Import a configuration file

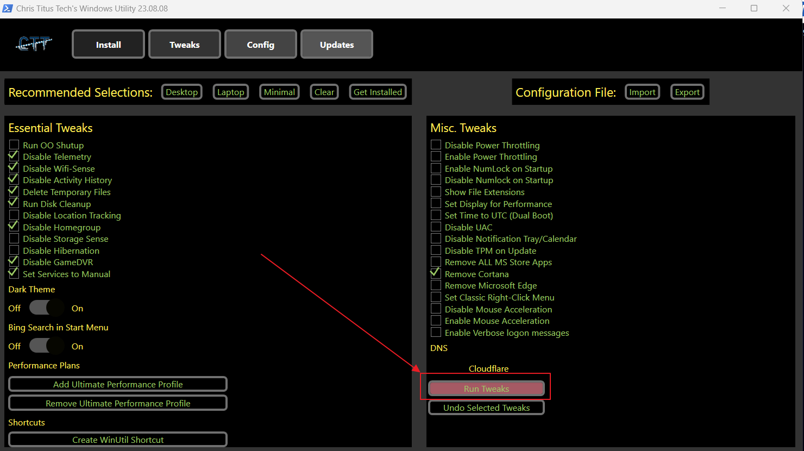(642, 92)
